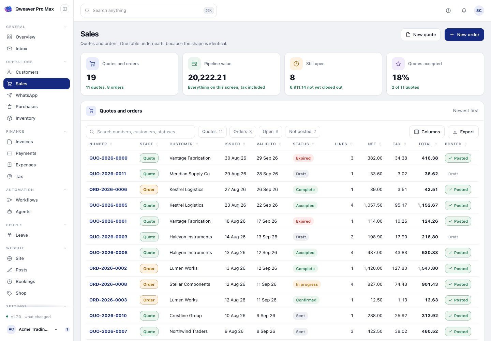Open the Invoices document icon
The width and height of the screenshot is (491, 341).
click(x=10, y=142)
